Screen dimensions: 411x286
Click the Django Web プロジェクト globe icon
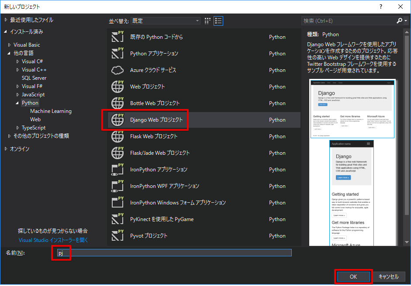117,120
